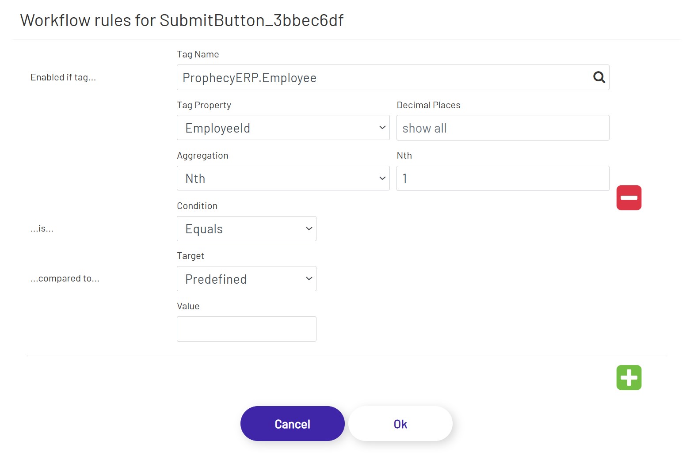Select the Nth value input showing 1

502,178
